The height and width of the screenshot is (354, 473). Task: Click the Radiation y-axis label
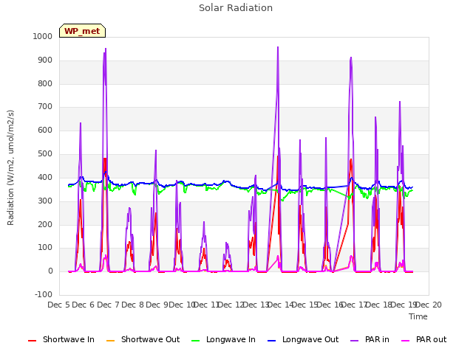click(x=10, y=167)
